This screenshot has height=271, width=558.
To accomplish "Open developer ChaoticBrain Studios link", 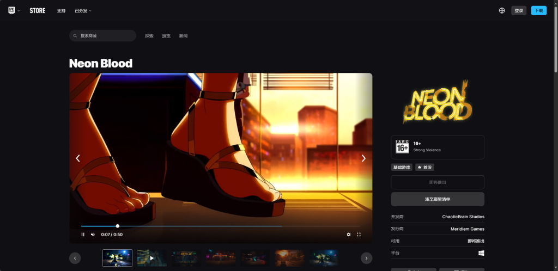I will tap(463, 217).
